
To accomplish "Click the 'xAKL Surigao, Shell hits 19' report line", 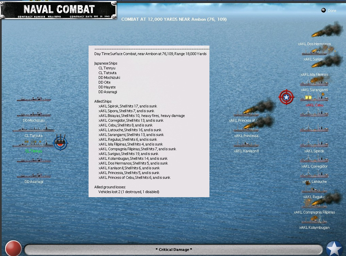I will 128,154.
